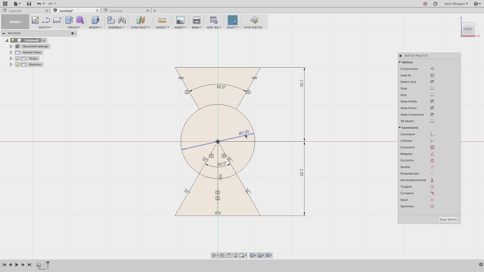
Task: Open the CREATE dropdown menu
Action: coord(74,28)
